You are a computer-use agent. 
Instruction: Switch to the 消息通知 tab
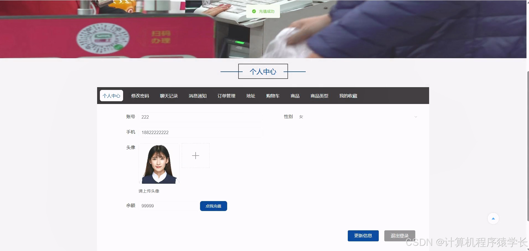[x=197, y=96]
